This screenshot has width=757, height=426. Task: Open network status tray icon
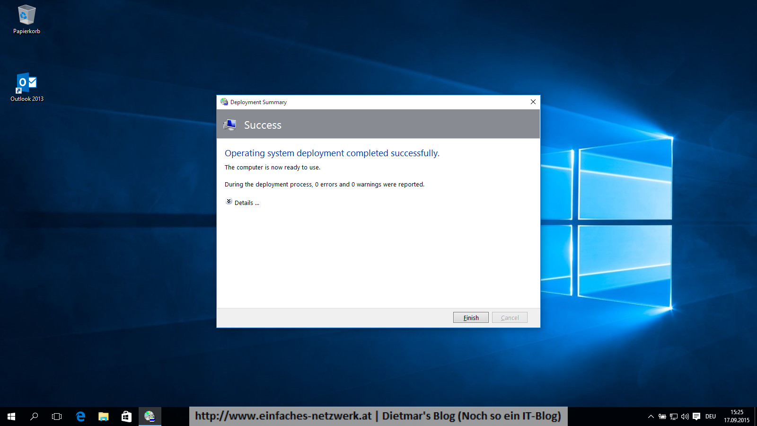pos(674,417)
